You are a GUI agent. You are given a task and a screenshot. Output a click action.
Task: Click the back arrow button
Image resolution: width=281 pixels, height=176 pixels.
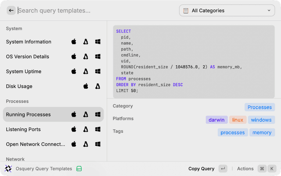11,11
